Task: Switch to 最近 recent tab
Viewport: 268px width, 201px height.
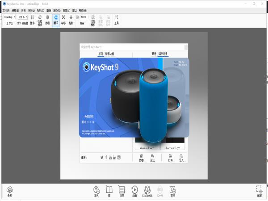Action: [154, 54]
